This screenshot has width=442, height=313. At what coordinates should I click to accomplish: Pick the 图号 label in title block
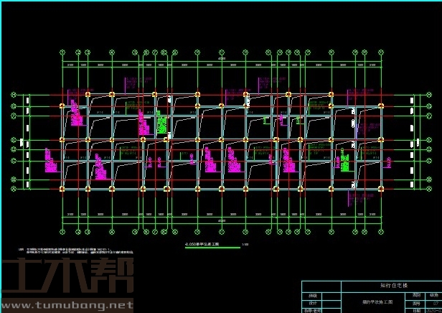click(x=417, y=303)
